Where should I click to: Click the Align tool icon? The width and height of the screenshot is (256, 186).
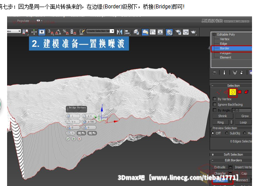(x=127, y=32)
